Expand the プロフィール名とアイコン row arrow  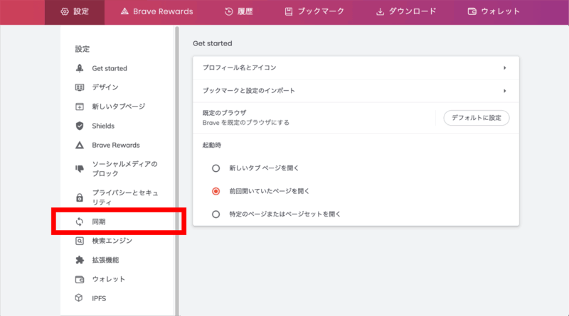pyautogui.click(x=504, y=68)
